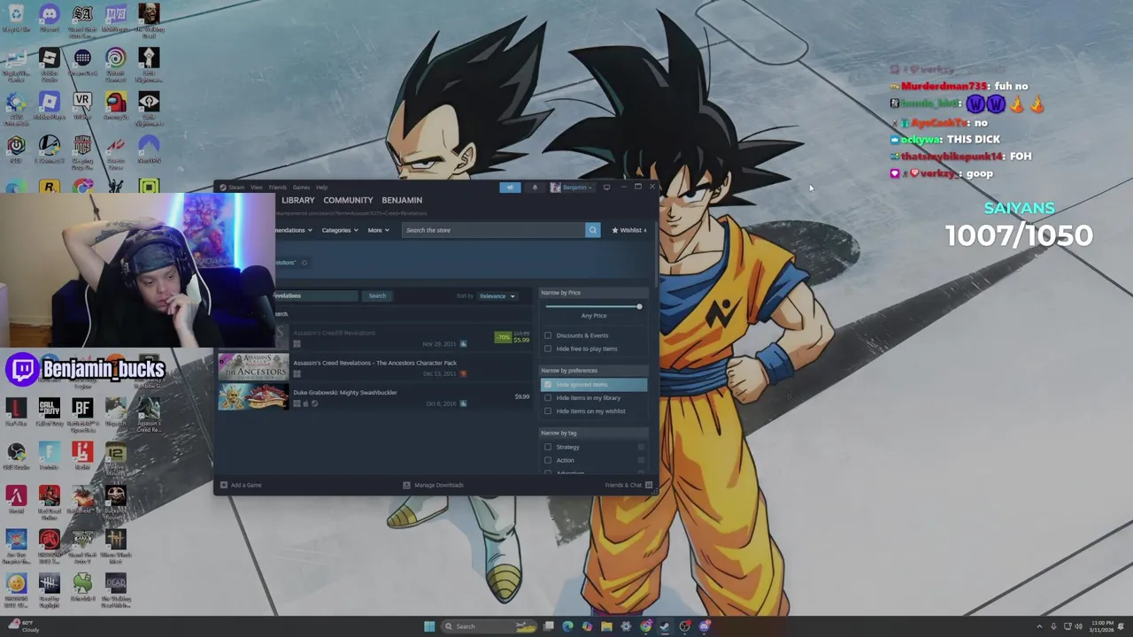Show hidden icons in system tray

(x=1039, y=626)
